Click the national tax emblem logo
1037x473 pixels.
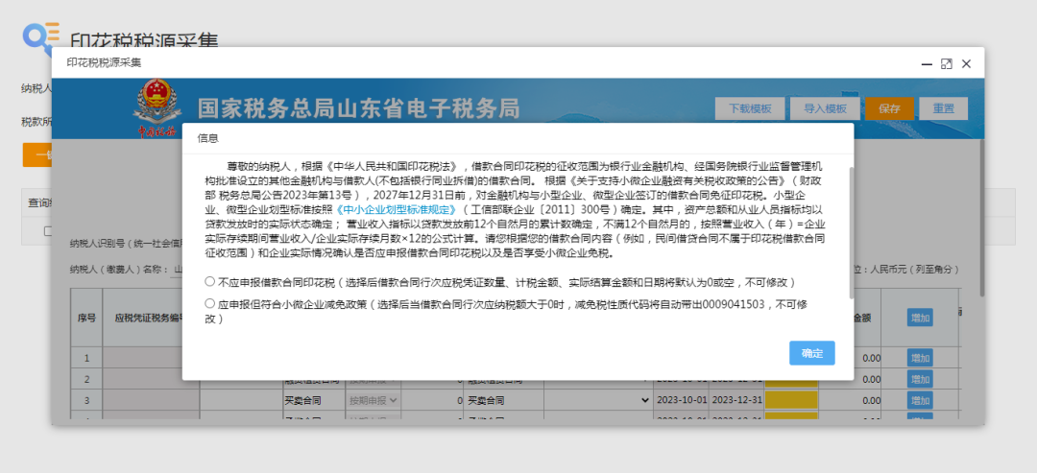click(157, 107)
